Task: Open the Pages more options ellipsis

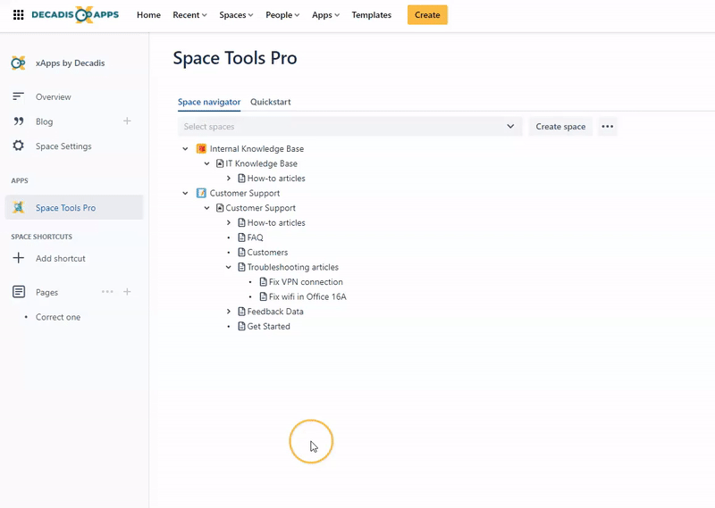Action: [107, 292]
